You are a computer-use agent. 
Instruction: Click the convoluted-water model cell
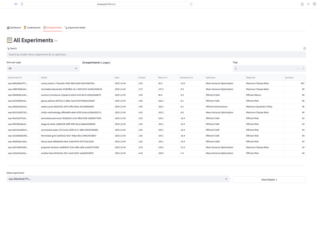(77, 130)
